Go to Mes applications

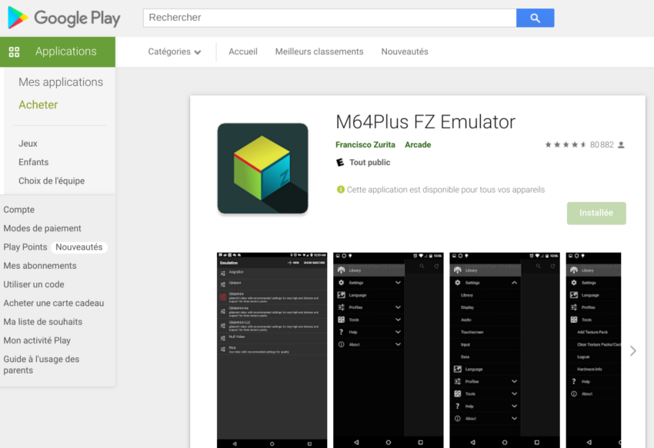[x=61, y=82]
